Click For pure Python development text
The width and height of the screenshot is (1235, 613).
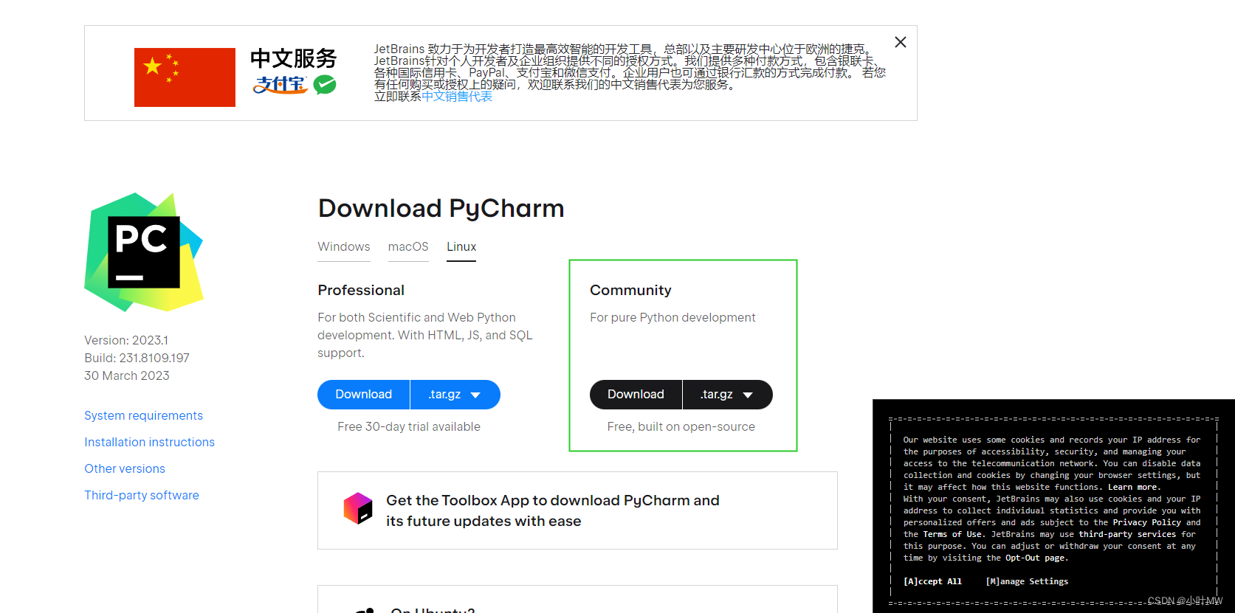coord(672,317)
